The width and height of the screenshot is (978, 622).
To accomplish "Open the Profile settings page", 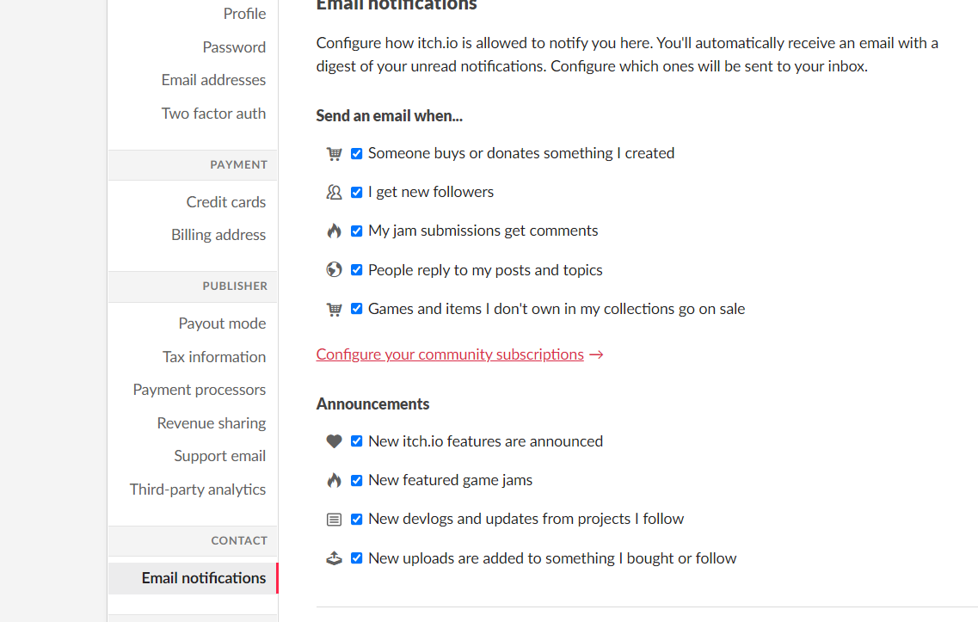I will tap(244, 14).
